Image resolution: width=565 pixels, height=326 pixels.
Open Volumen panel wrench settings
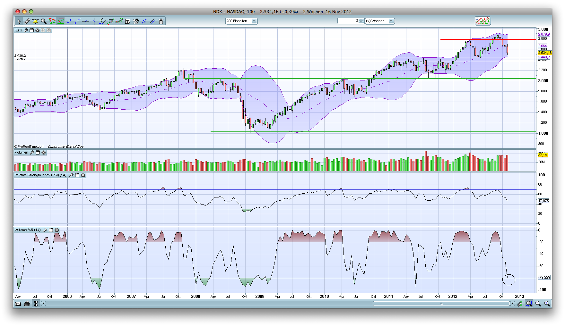pyautogui.click(x=32, y=153)
